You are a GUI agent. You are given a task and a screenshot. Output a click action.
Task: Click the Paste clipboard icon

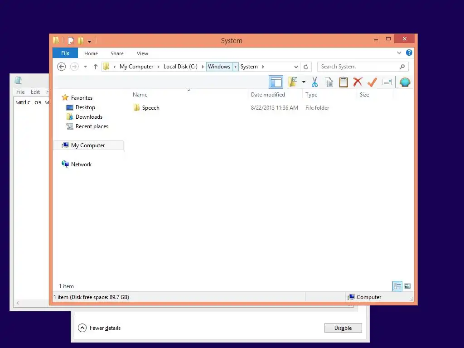(x=343, y=82)
